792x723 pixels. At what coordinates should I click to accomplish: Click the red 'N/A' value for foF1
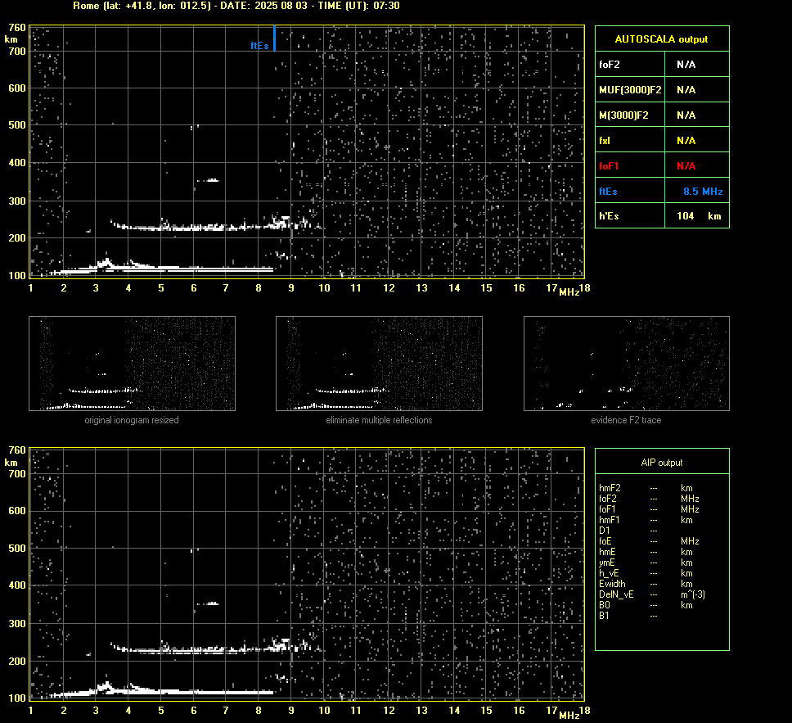pos(686,166)
